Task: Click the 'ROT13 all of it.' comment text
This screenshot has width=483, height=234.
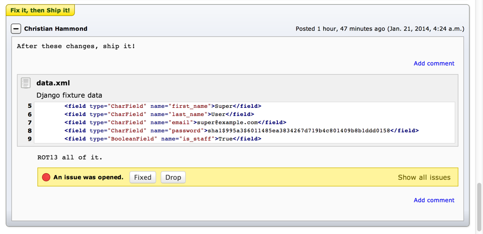Action: 70,157
